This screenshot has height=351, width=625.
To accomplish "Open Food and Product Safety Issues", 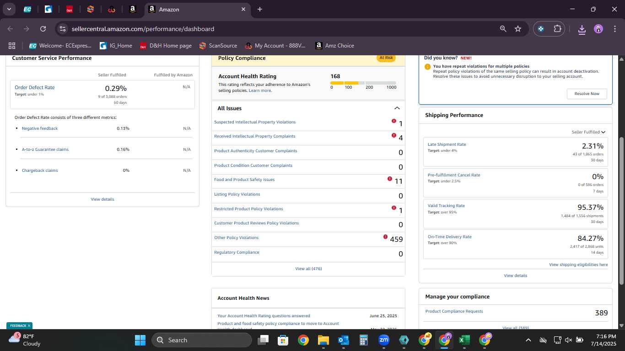I will (244, 180).
